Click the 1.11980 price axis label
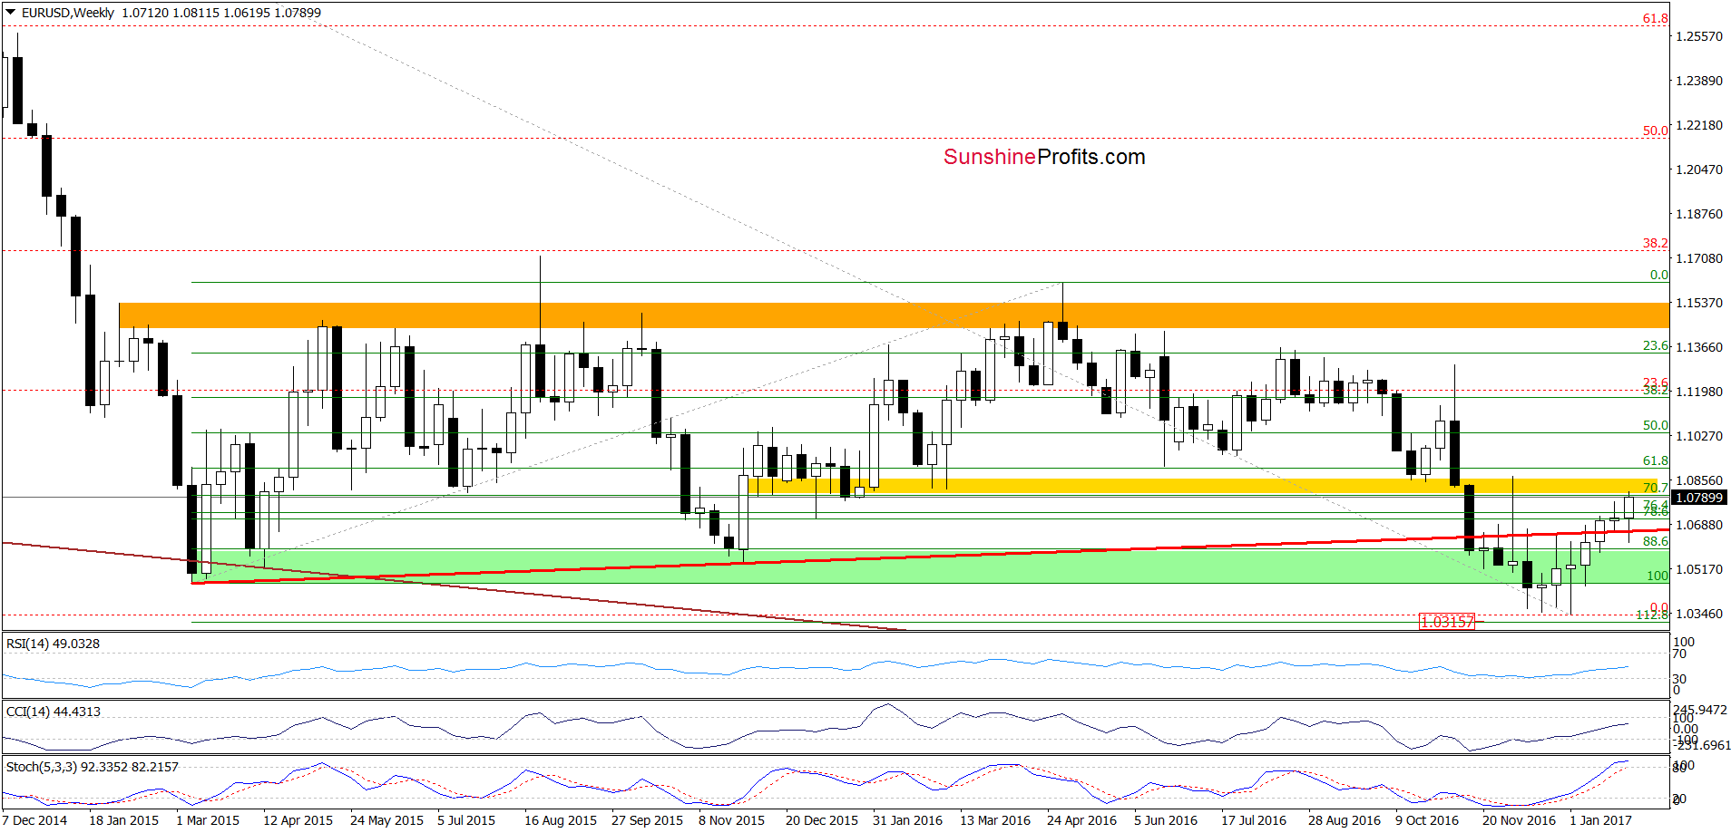Image resolution: width=1731 pixels, height=833 pixels. click(1699, 392)
